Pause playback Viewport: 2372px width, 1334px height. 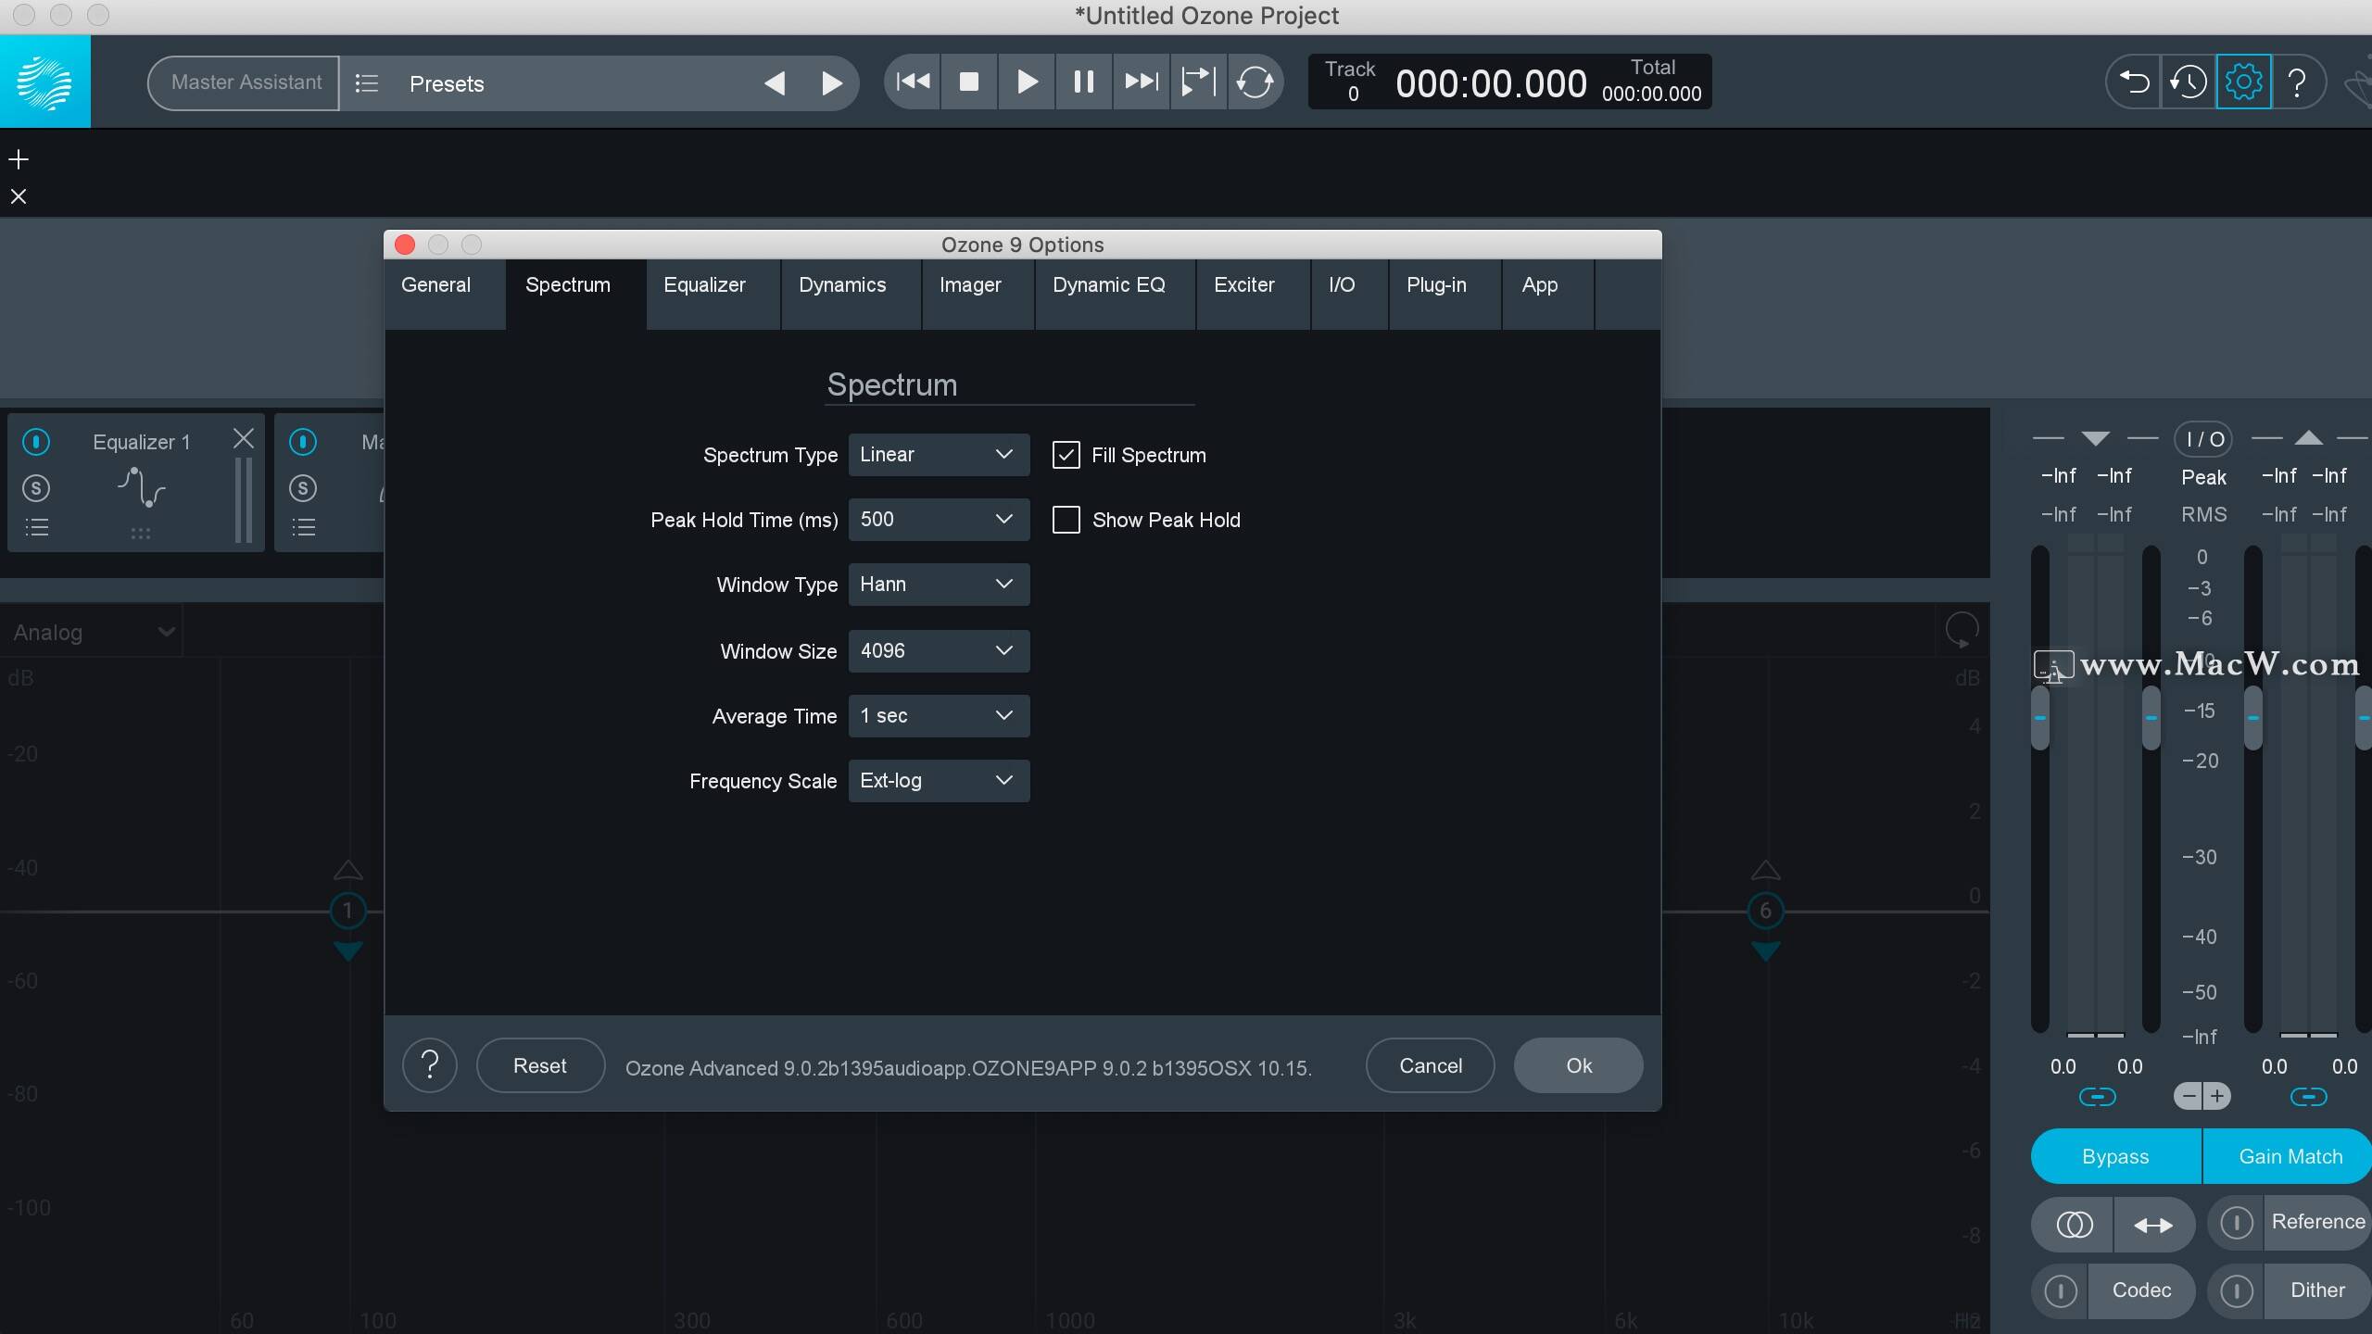[x=1083, y=82]
